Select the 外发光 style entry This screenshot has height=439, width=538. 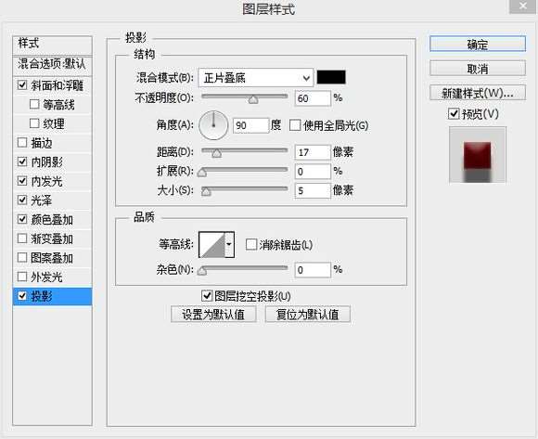47,277
